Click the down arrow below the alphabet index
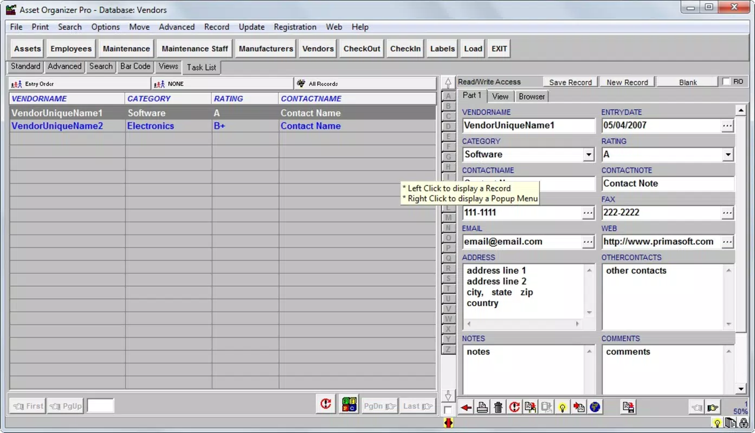Image resolution: width=755 pixels, height=433 pixels. (448, 396)
